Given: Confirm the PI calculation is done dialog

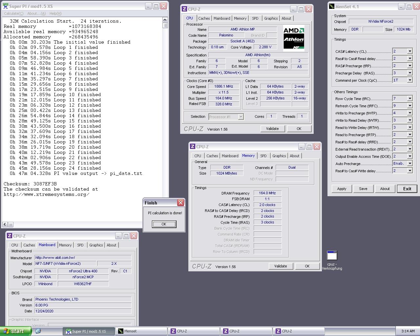Looking at the screenshot, I should click(164, 224).
